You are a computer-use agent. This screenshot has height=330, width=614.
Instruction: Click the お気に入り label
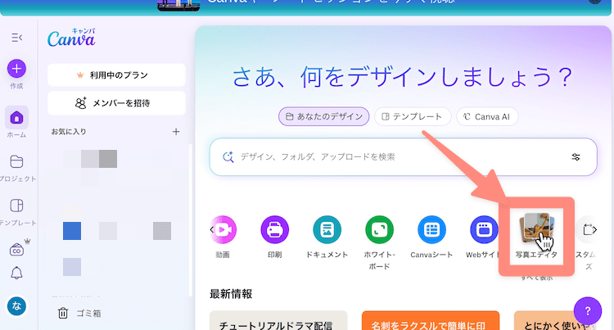coord(69,132)
